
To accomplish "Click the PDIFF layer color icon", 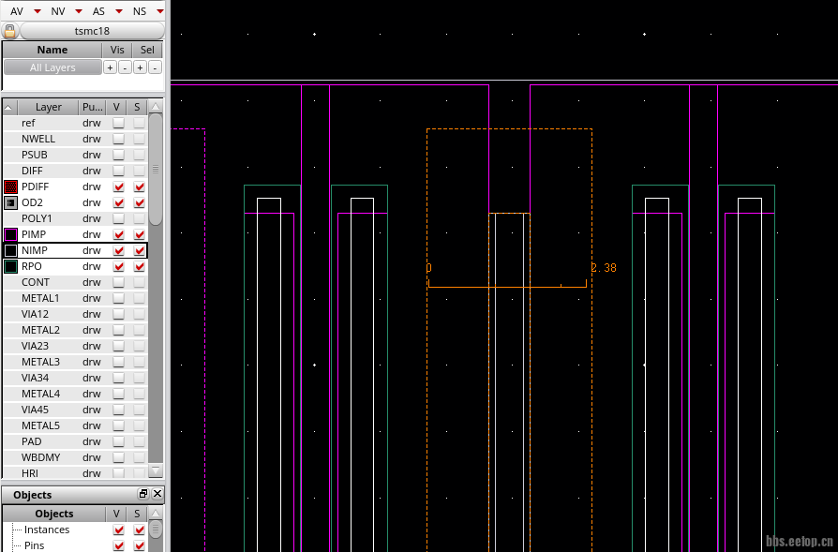I will click(11, 186).
